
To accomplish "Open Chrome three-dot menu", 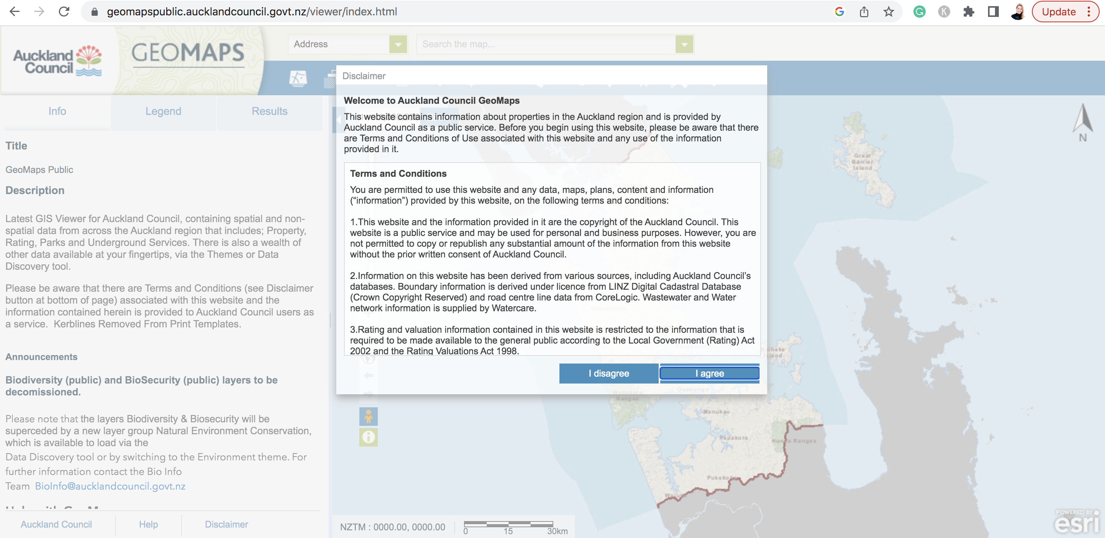I will click(x=1089, y=12).
